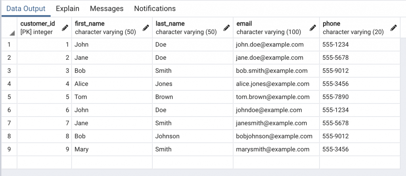Select row number 5 header
The width and height of the screenshot is (406, 176).
[10, 97]
